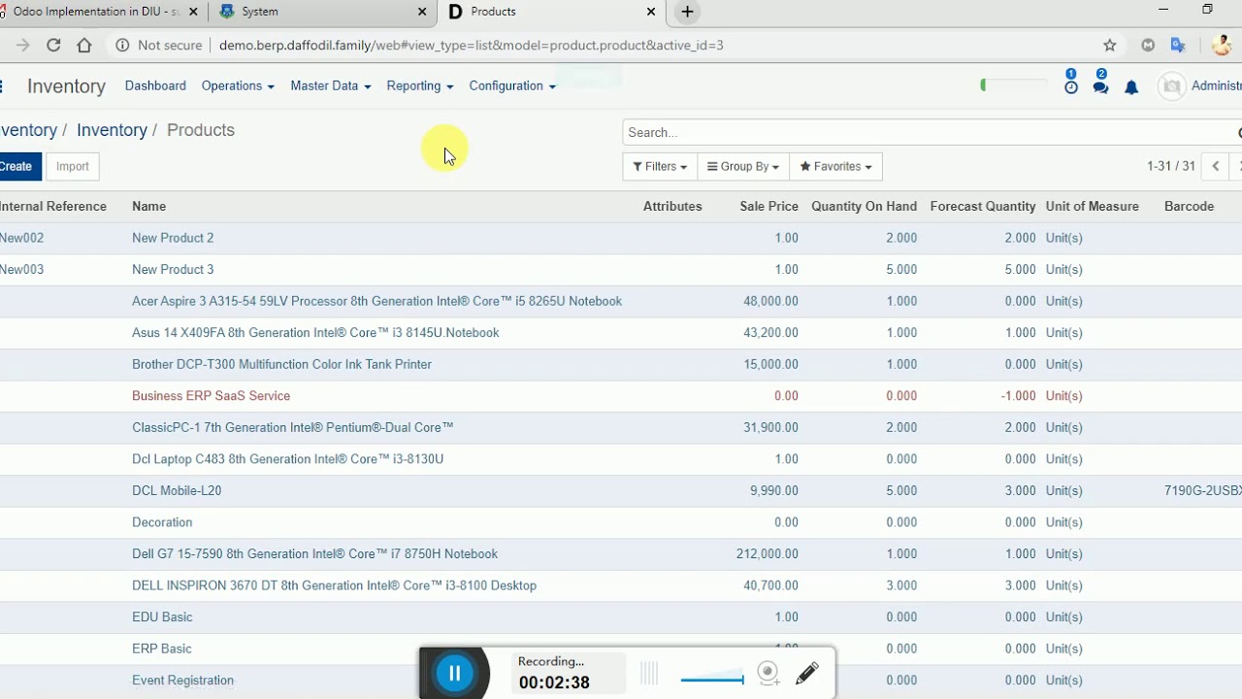Import products
1242x699 pixels.
coord(72,166)
